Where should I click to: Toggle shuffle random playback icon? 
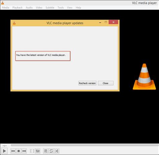57,151
